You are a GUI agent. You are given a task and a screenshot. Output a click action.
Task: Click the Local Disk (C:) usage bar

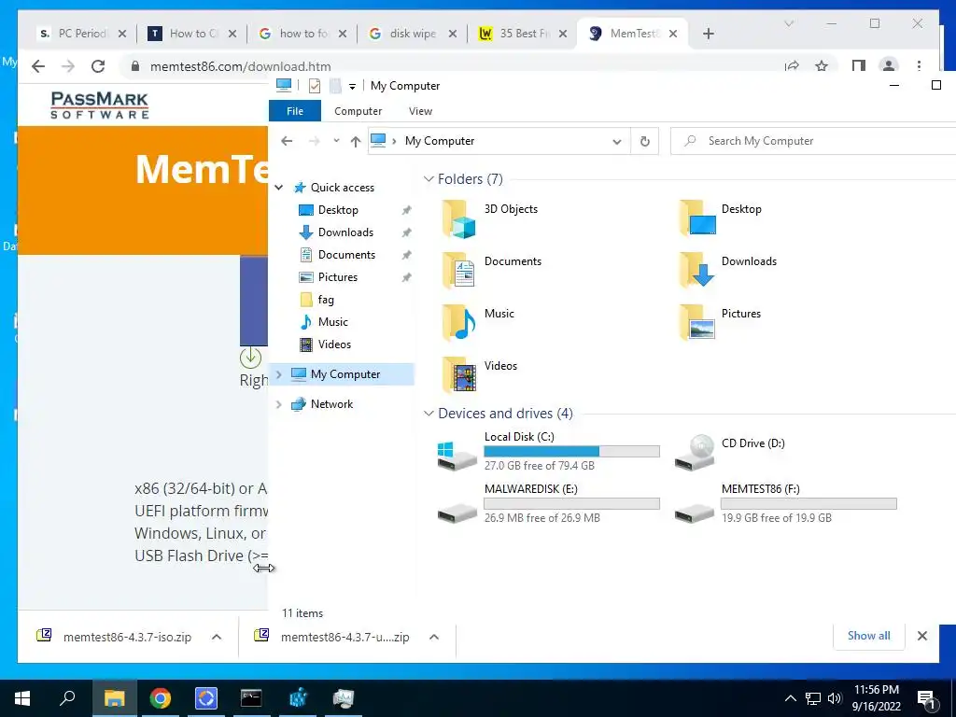click(x=572, y=451)
